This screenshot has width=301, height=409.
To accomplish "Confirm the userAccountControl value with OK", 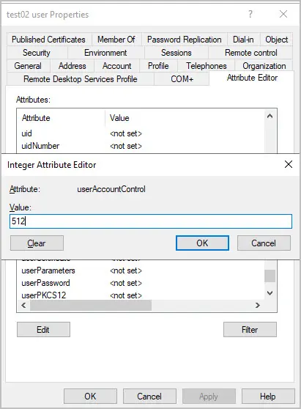I will 202,243.
